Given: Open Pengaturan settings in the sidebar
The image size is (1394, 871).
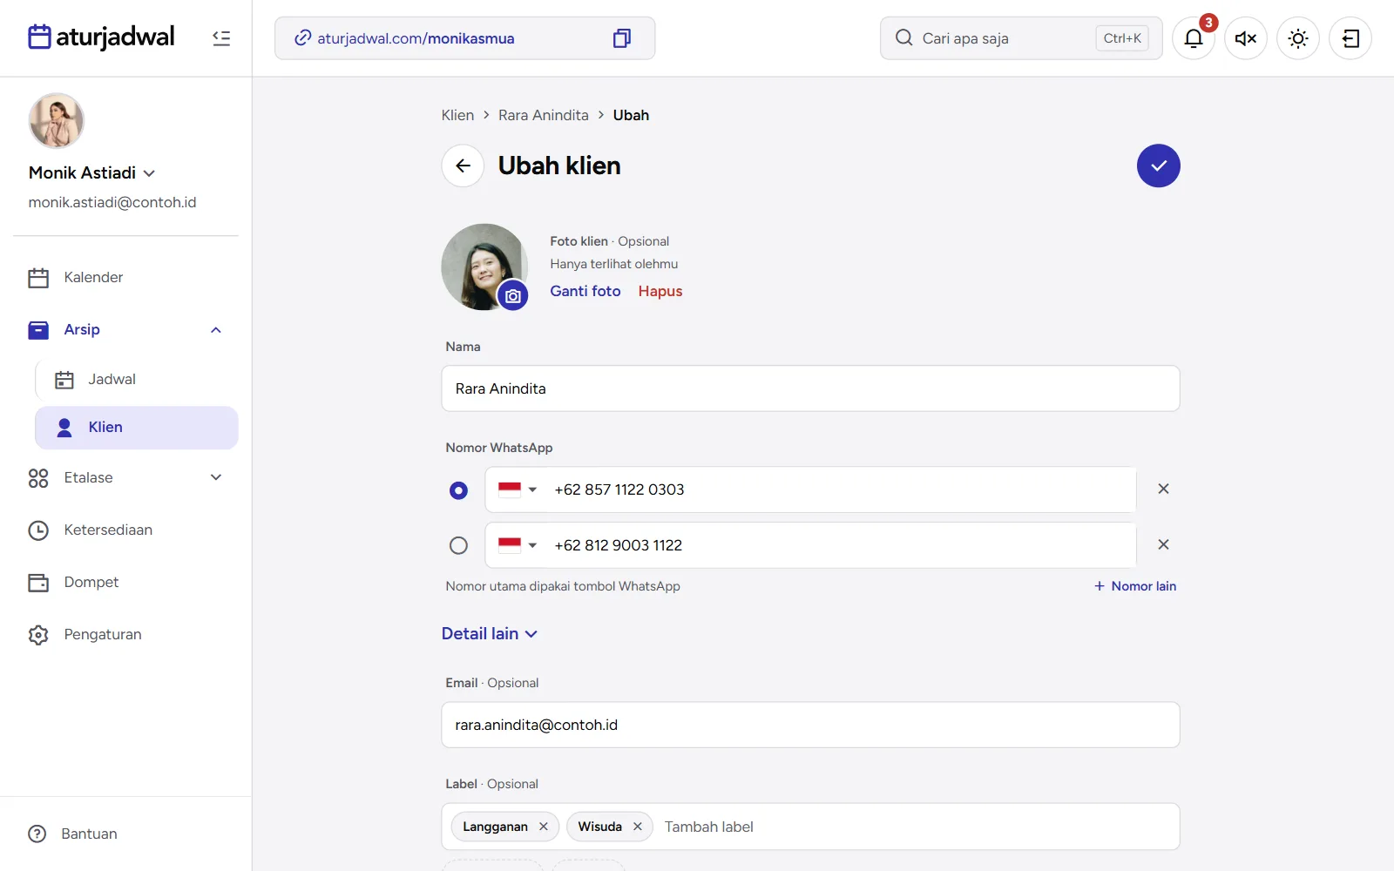Looking at the screenshot, I should pyautogui.click(x=125, y=635).
